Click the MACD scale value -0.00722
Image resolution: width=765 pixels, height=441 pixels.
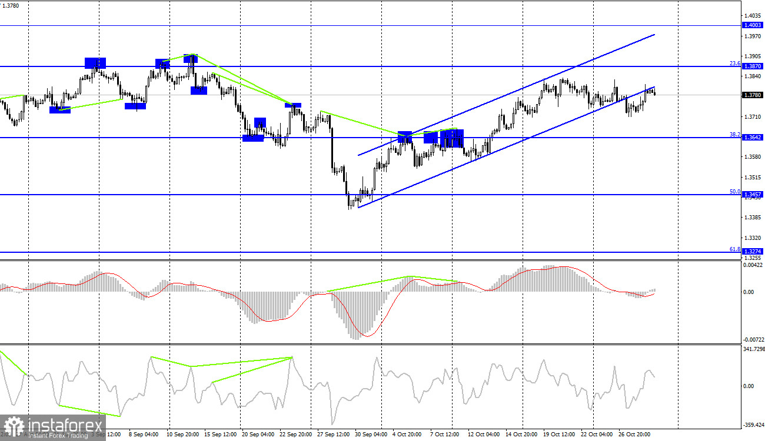[753, 340]
